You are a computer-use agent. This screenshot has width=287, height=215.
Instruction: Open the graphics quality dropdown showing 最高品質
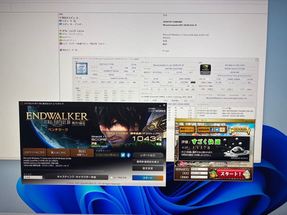click(199, 169)
